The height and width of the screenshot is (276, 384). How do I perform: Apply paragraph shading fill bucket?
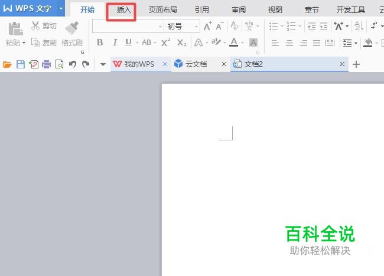(x=368, y=43)
